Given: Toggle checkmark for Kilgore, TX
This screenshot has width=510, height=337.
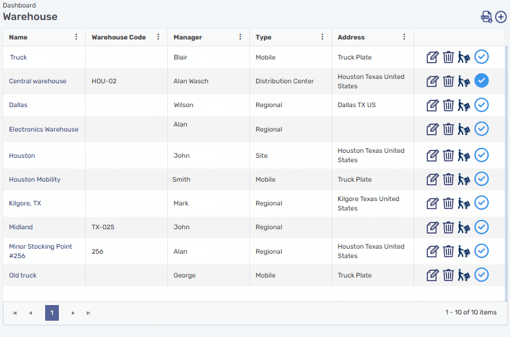Looking at the screenshot, I should [x=481, y=203].
